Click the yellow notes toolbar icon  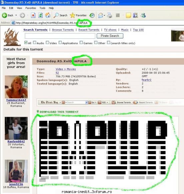click(x=128, y=15)
